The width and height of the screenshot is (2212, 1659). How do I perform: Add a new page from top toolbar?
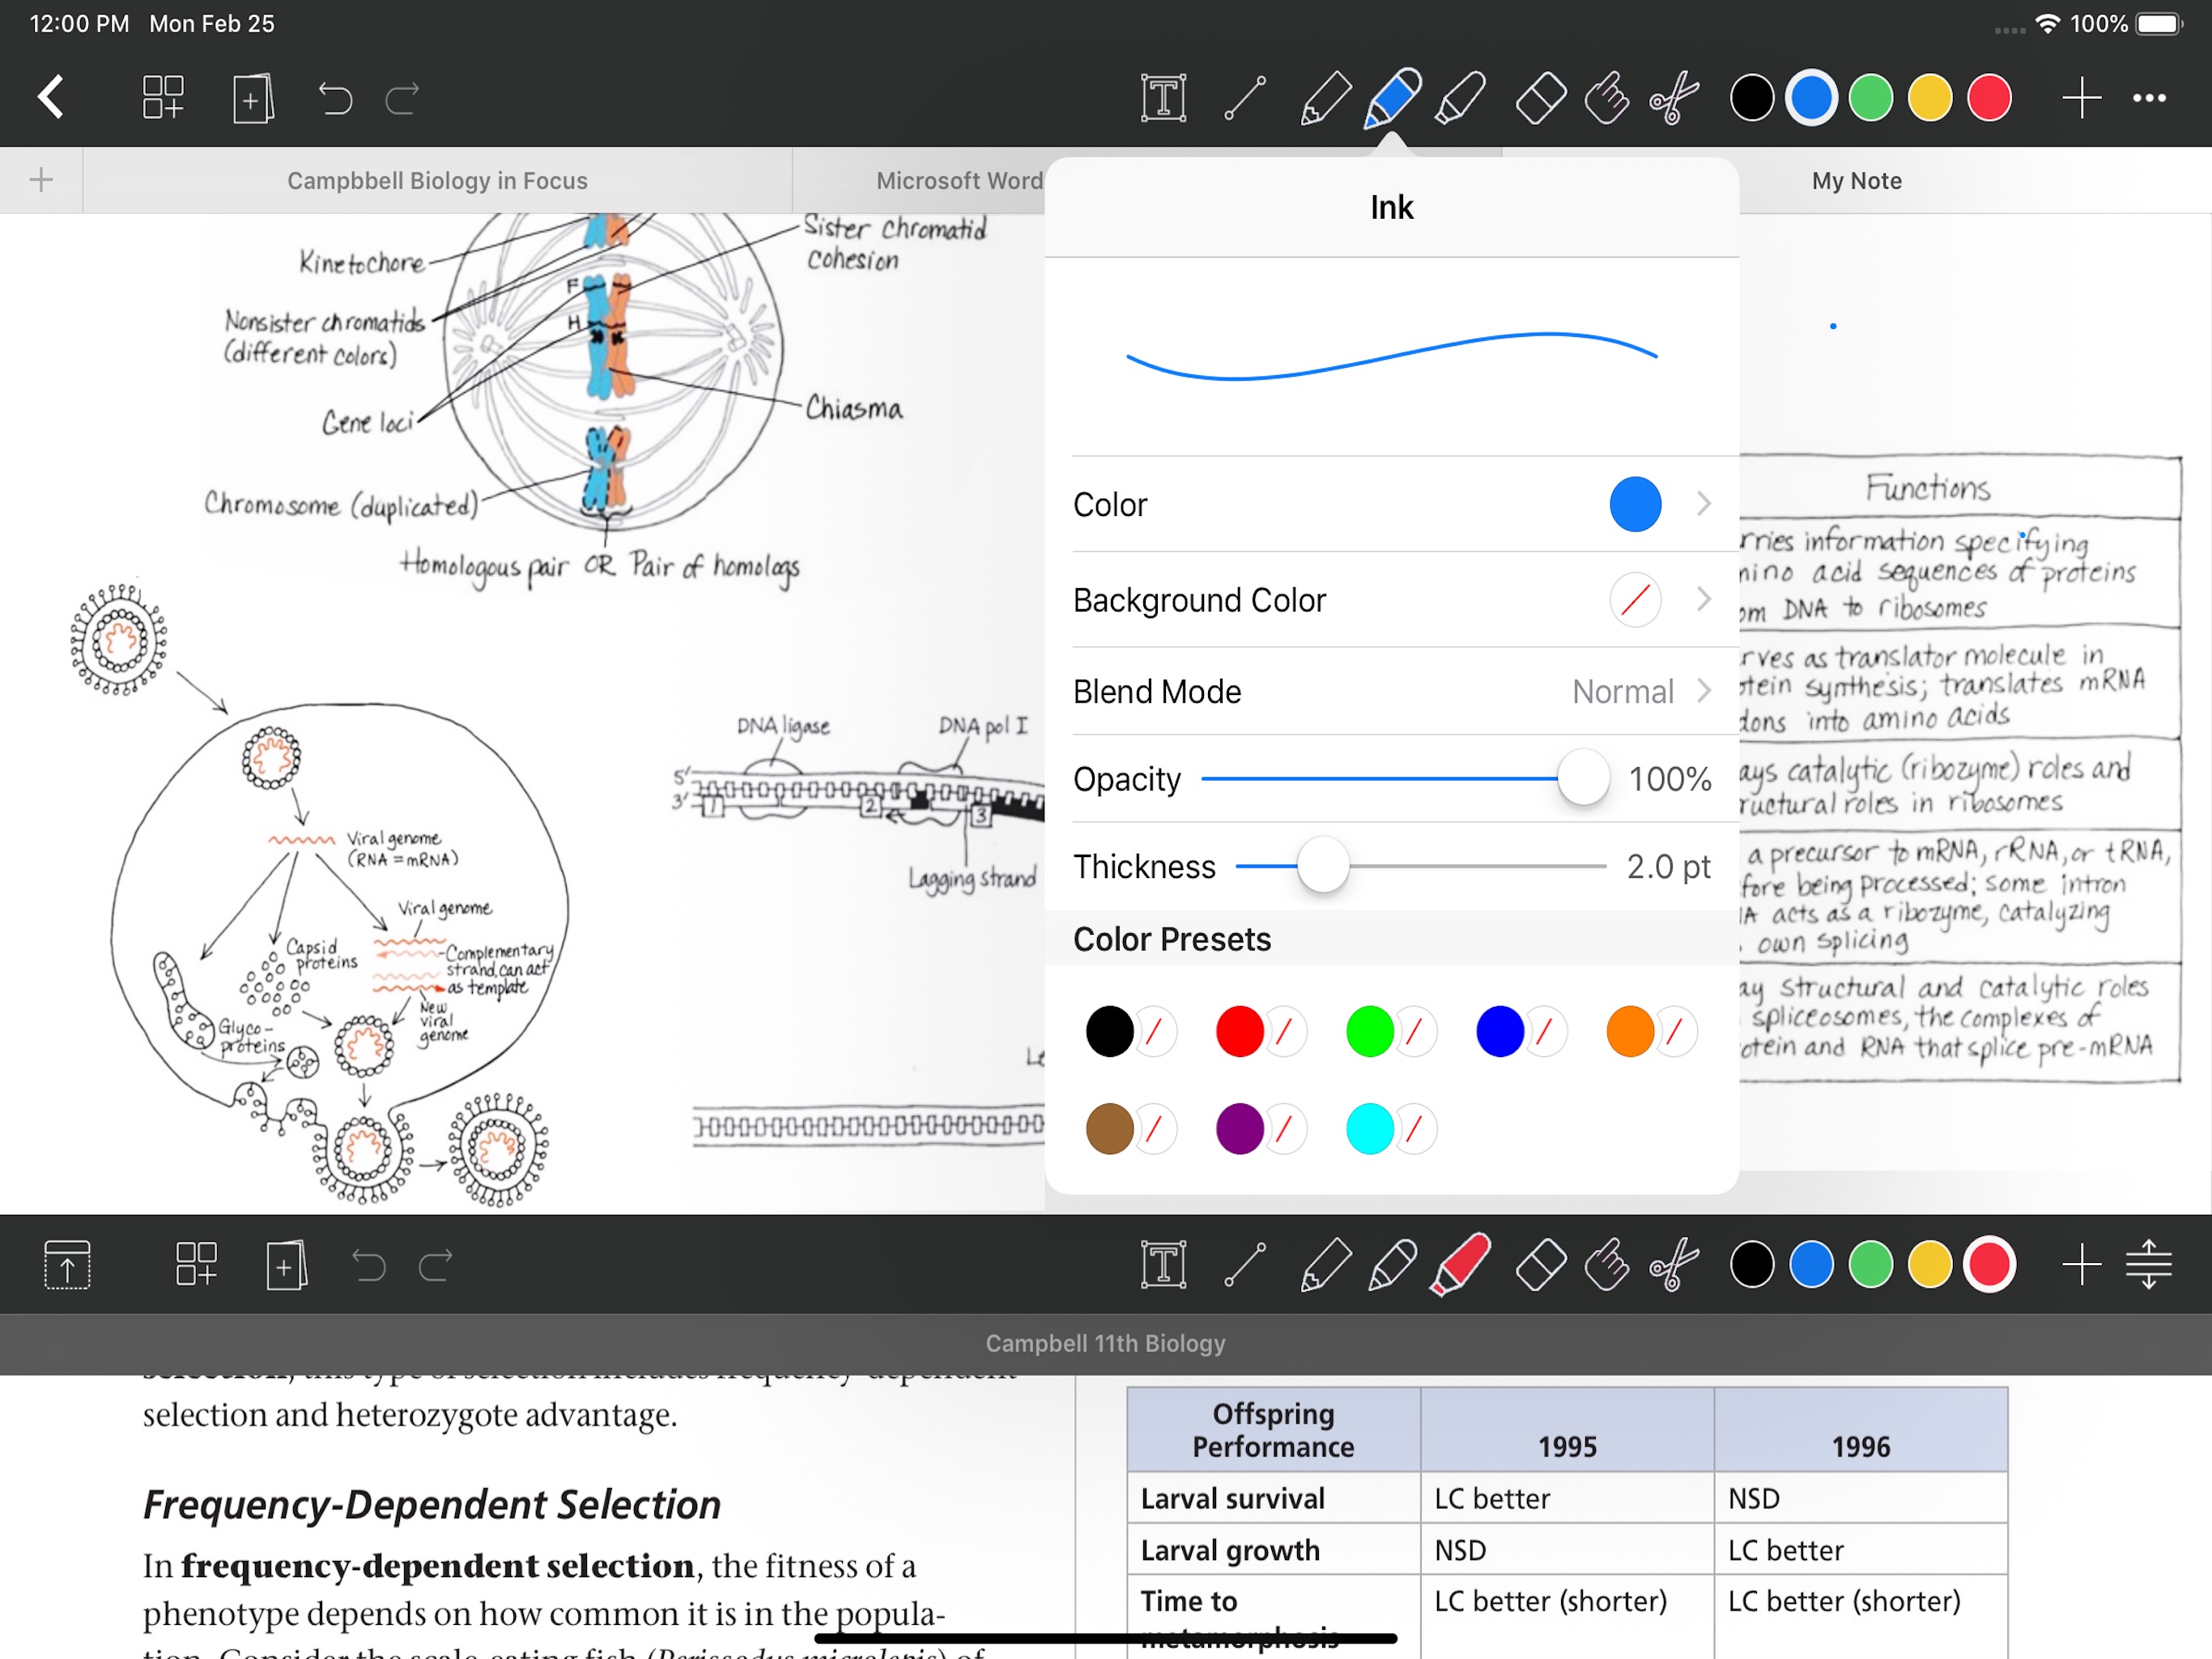coord(253,98)
